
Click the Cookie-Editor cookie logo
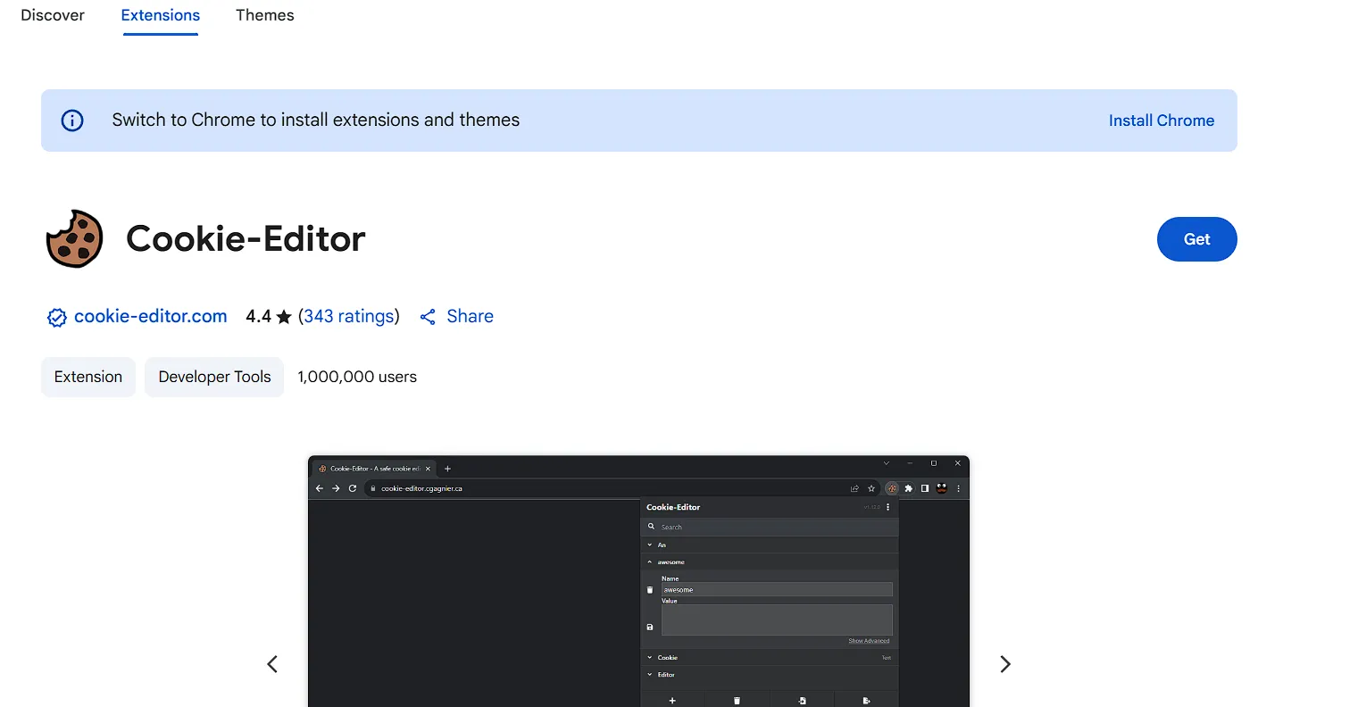pos(75,238)
